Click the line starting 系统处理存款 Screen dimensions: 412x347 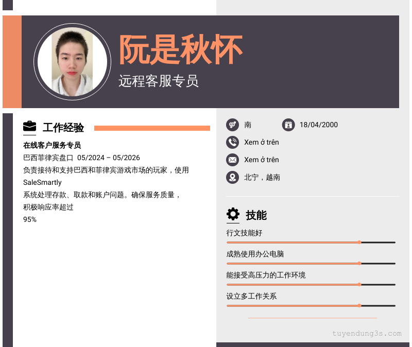coord(101,195)
